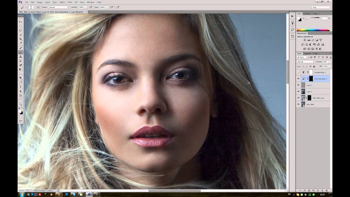Screen dimensions: 350x197
Task: Switch to the Channels tab
Action: 307,54
